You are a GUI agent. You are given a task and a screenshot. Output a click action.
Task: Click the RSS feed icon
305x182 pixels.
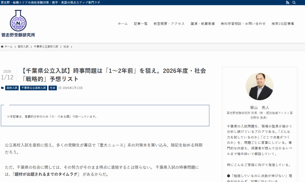287,3
